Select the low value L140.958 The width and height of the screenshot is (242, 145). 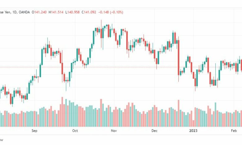pos(72,12)
